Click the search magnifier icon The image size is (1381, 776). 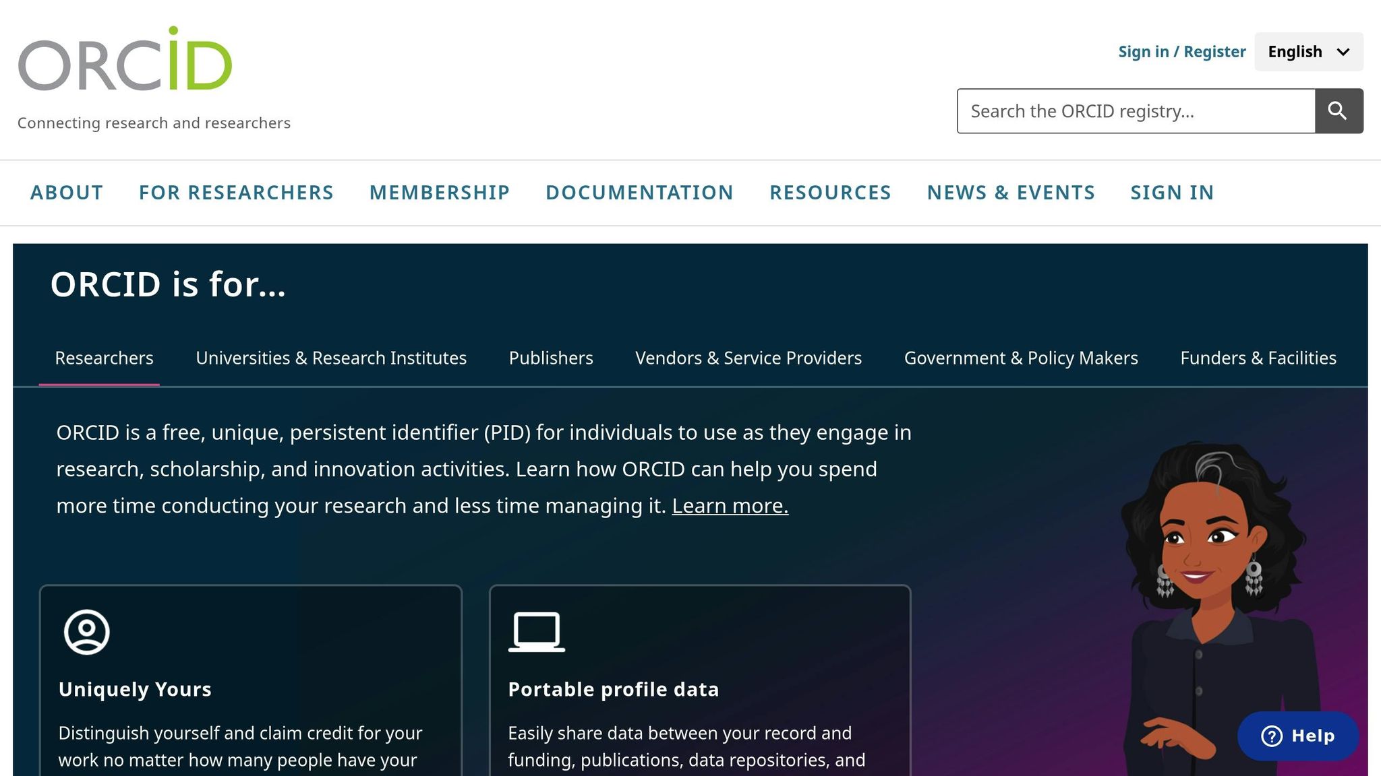point(1338,110)
